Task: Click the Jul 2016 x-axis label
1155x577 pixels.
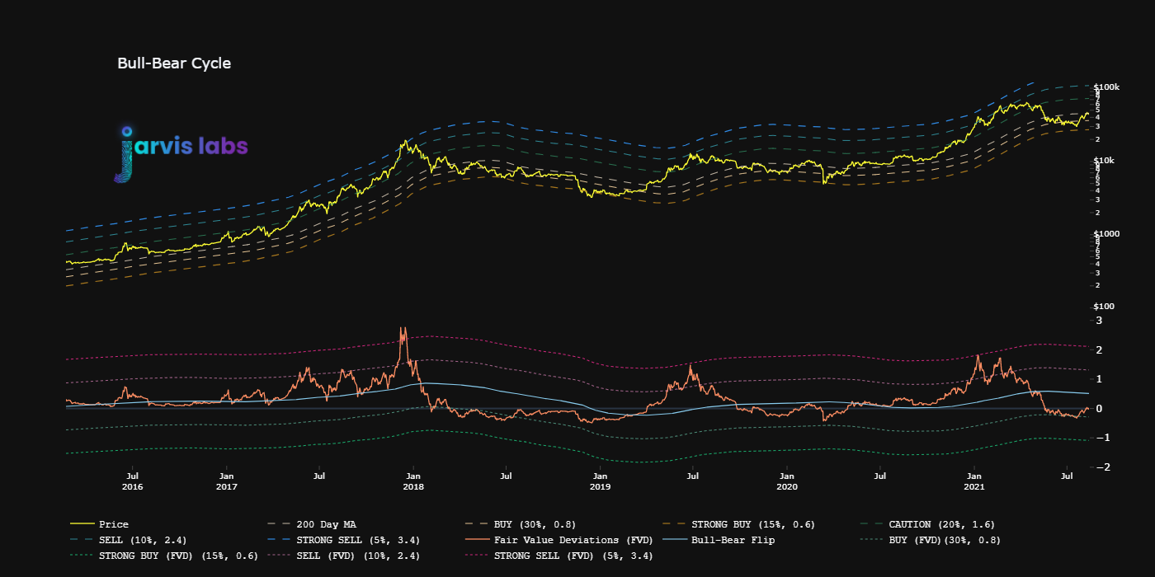Action: pos(132,481)
